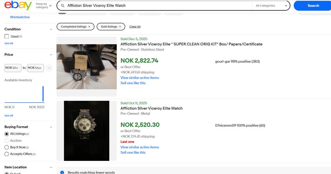Image resolution: width=331 pixels, height=174 pixels.
Task: Select the All Listings radio button
Action: point(7,134)
